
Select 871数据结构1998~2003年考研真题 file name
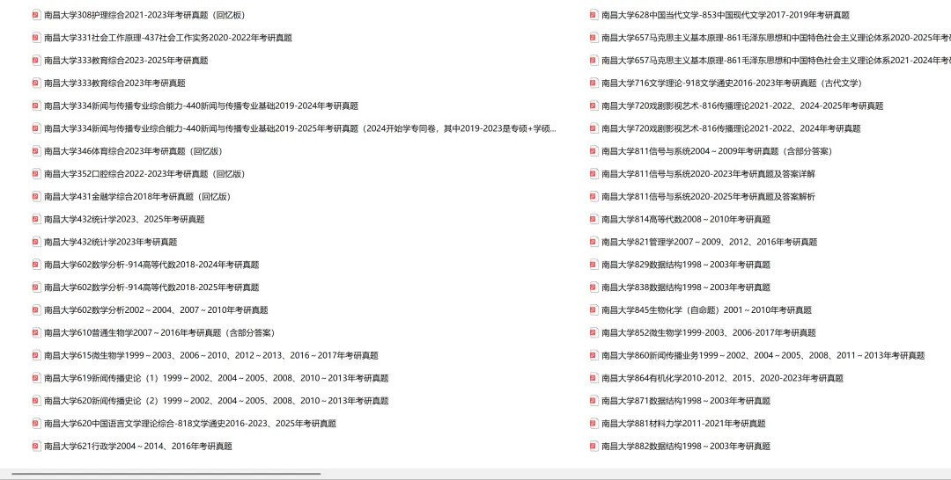point(685,401)
